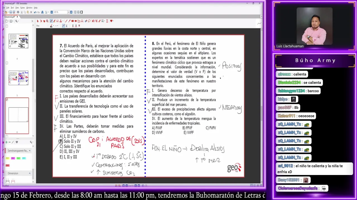Viewport: 357px width, 200px height.
Task: Click the Full screen icon
Action: click(81, 12)
